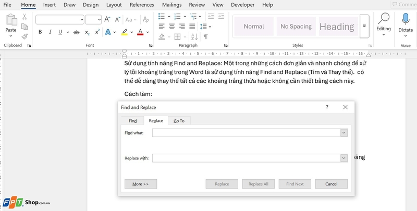Open the Review ribbon tab
417x211 pixels.
pos(197,5)
